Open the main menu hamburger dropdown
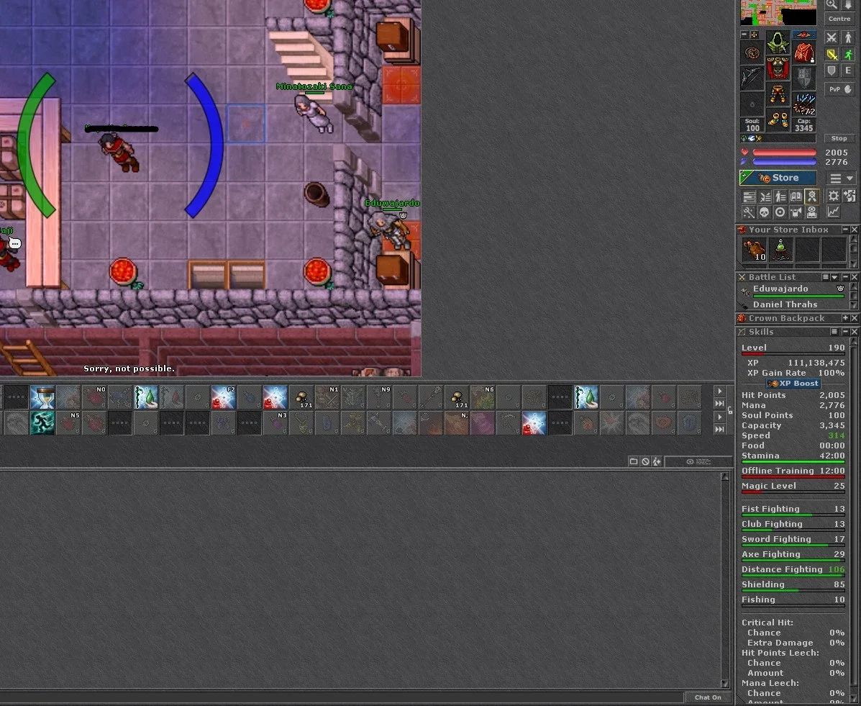The width and height of the screenshot is (861, 706). (x=841, y=178)
